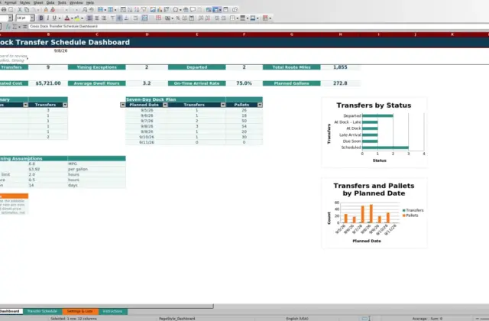Screen dimensions: 489x321
Task: Open the Pallets column filter dropdown
Action: [260, 105]
